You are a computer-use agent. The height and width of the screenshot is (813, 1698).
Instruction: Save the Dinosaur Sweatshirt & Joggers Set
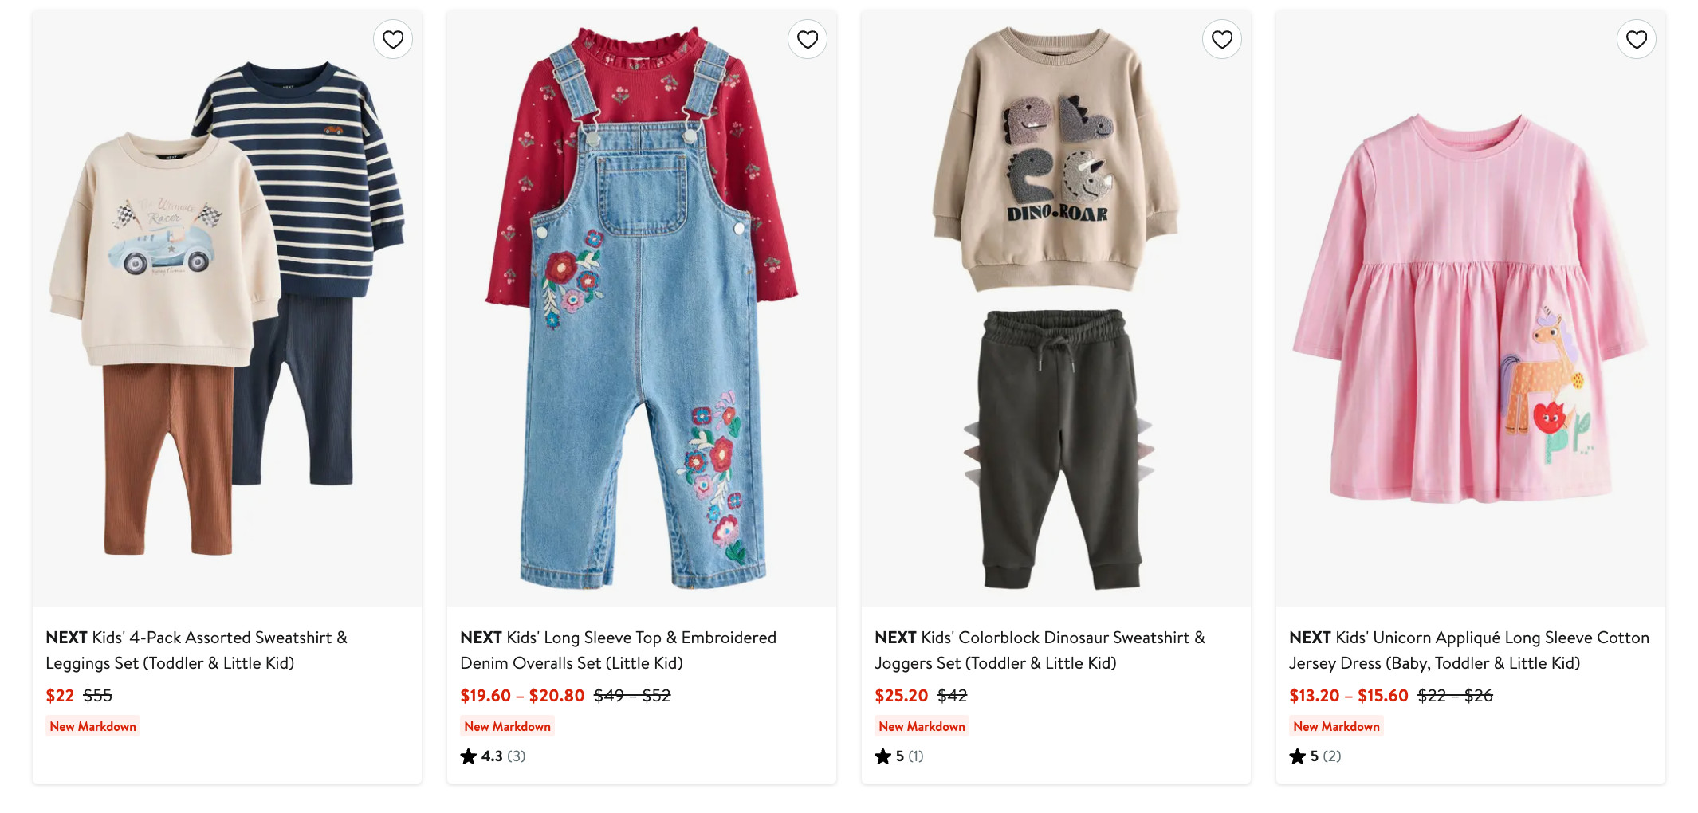(x=1222, y=39)
